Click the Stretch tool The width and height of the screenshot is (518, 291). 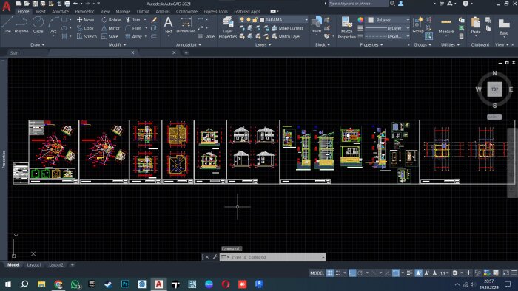pos(87,37)
